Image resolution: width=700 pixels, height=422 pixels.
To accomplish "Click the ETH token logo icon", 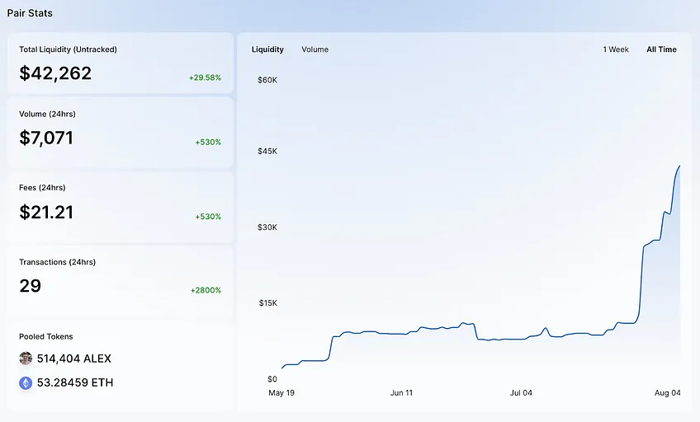I will tap(26, 382).
